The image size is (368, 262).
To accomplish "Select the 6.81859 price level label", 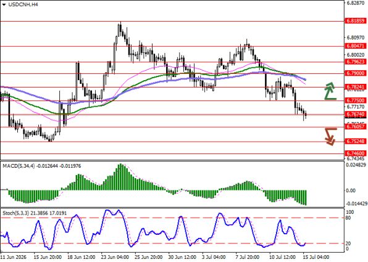I will point(356,21).
